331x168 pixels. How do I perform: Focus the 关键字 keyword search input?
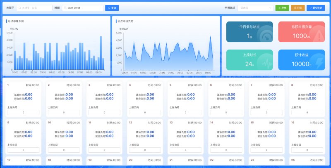(36, 8)
